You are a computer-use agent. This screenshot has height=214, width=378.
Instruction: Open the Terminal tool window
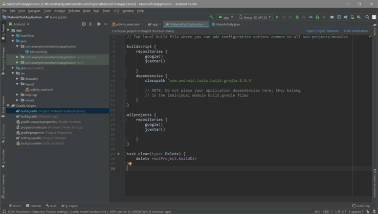[x=34, y=206]
